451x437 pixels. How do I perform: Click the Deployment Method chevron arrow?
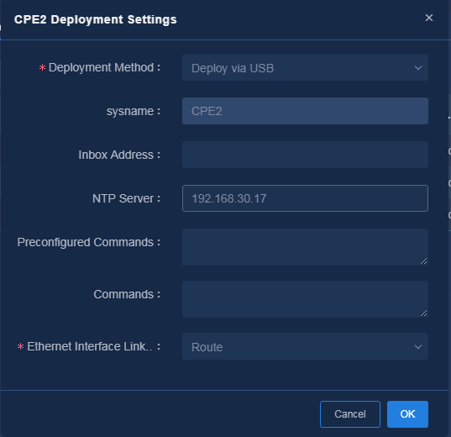pyautogui.click(x=418, y=68)
